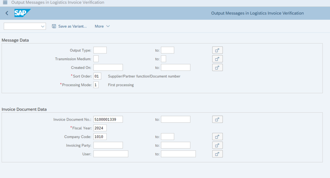The width and height of the screenshot is (330, 178).
Task: Open multiple selection for User
Action: (218, 154)
